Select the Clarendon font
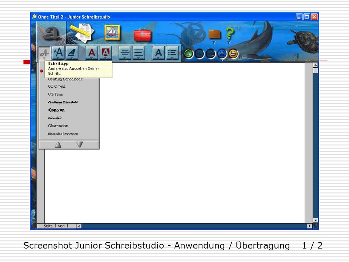 58,126
